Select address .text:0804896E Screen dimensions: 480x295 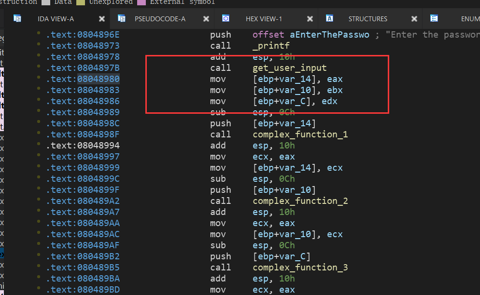click(x=83, y=35)
